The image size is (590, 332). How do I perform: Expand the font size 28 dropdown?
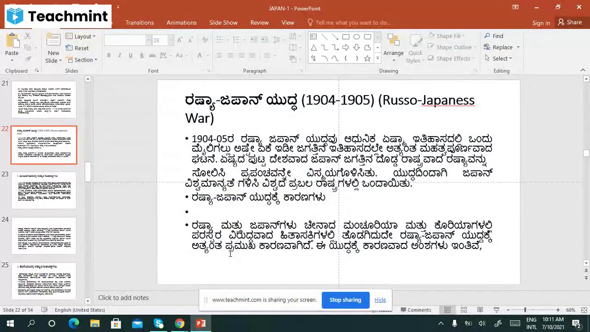[170, 40]
